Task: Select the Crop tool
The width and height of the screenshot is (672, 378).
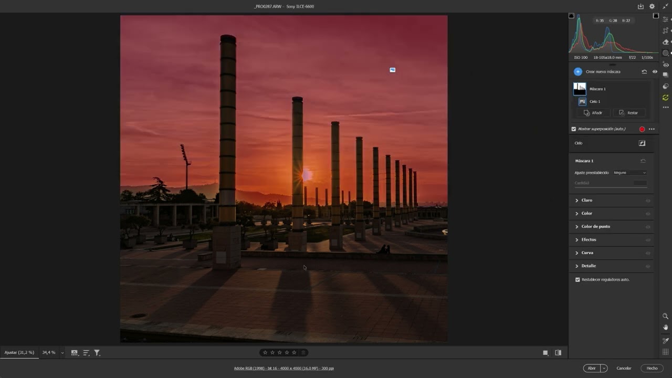Action: (x=666, y=30)
